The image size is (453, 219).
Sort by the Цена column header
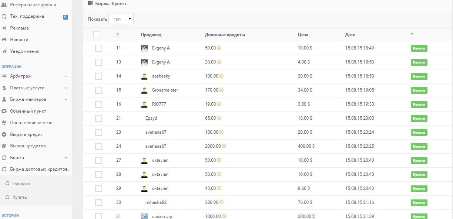pyautogui.click(x=303, y=35)
